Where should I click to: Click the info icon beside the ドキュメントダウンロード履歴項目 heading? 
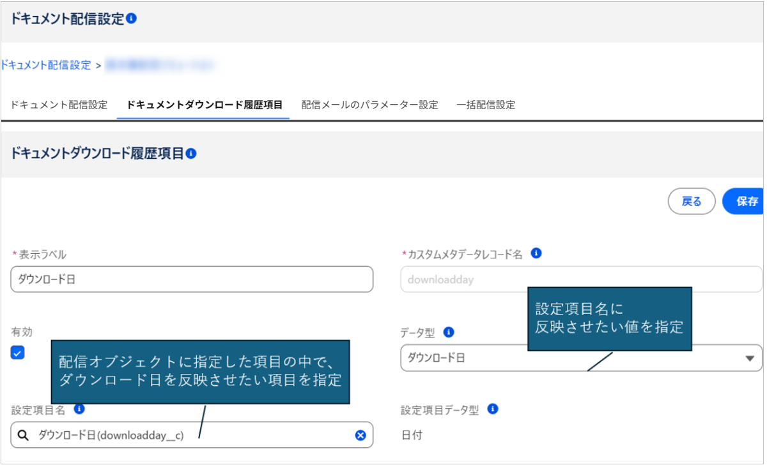[x=191, y=154]
